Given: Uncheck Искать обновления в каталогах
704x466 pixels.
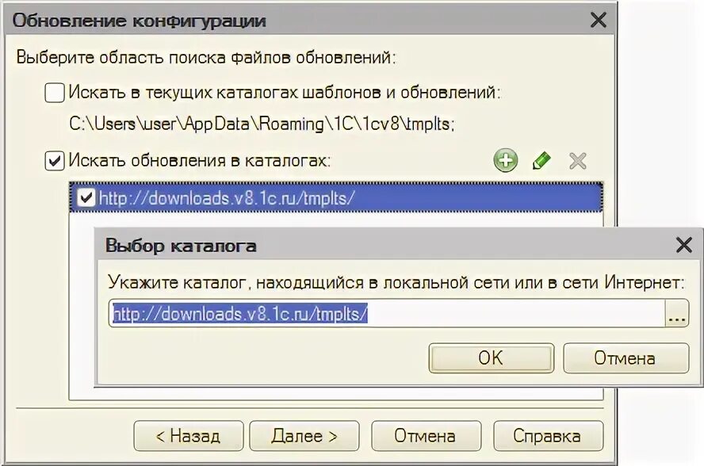Looking at the screenshot, I should coord(55,161).
